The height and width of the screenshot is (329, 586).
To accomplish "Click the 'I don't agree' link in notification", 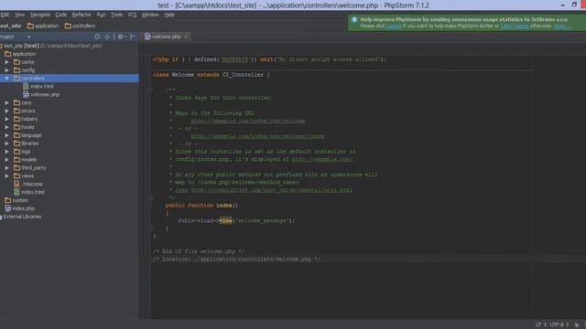I will [515, 27].
